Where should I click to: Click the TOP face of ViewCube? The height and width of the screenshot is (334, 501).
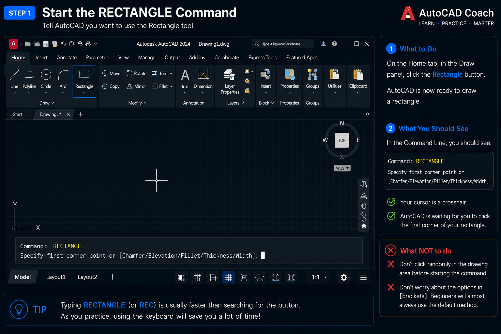(x=342, y=140)
